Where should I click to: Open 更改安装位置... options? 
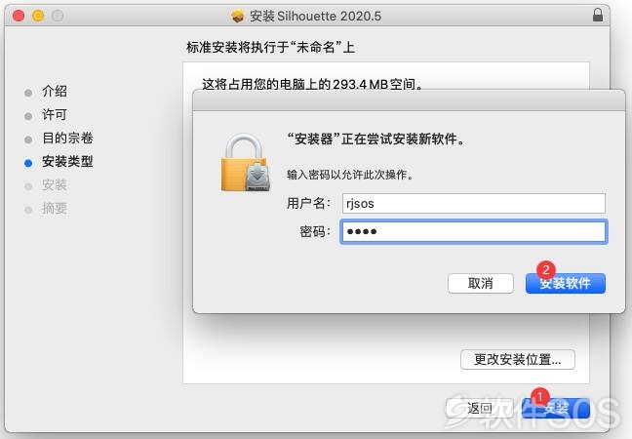click(x=518, y=359)
